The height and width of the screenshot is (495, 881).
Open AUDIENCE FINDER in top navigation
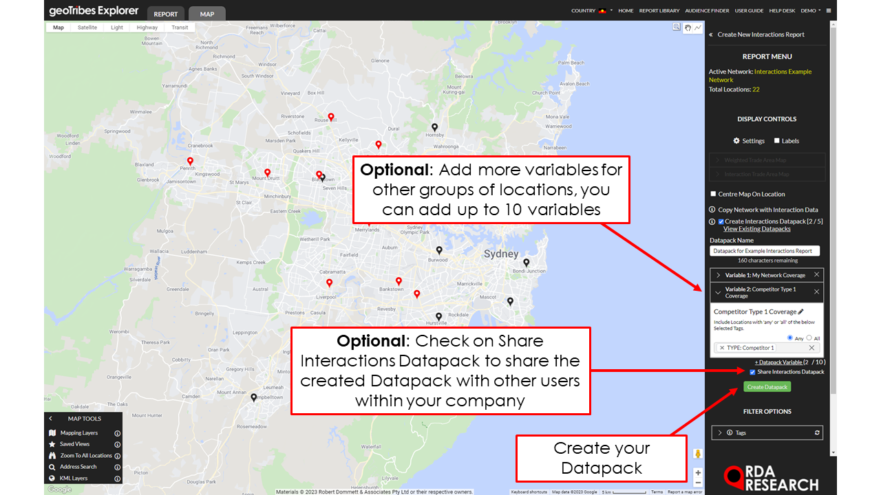point(707,10)
